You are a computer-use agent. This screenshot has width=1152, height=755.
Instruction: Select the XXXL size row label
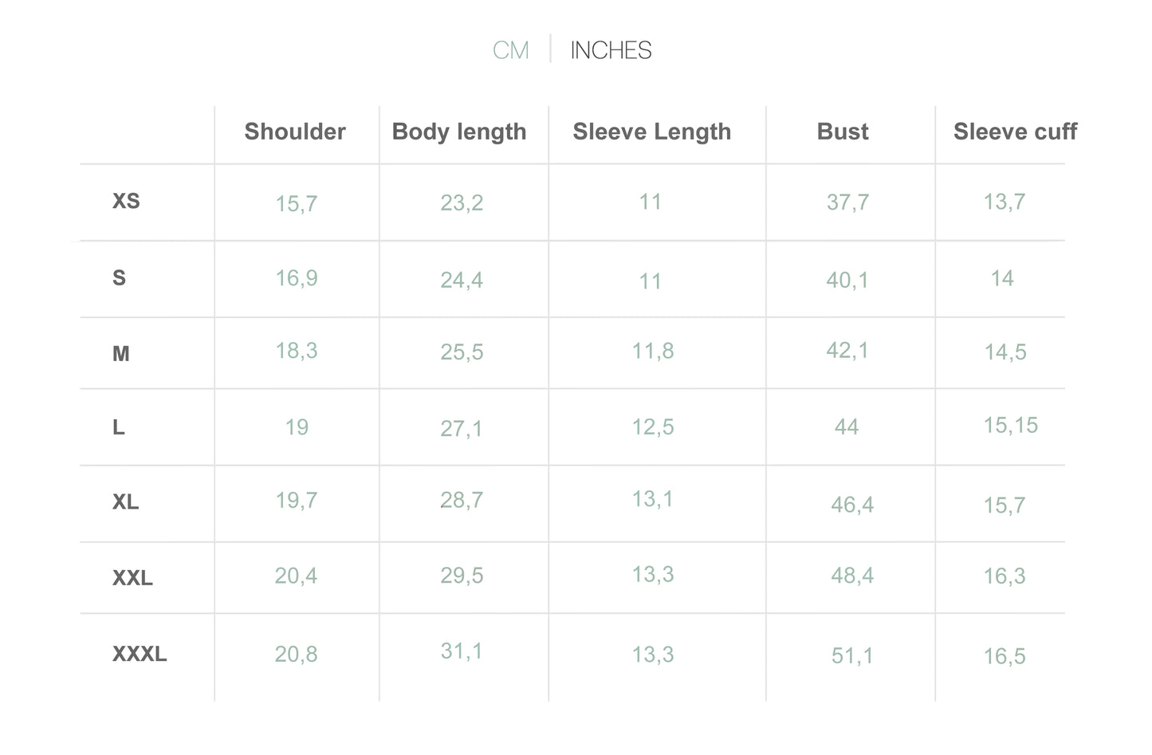click(x=140, y=655)
